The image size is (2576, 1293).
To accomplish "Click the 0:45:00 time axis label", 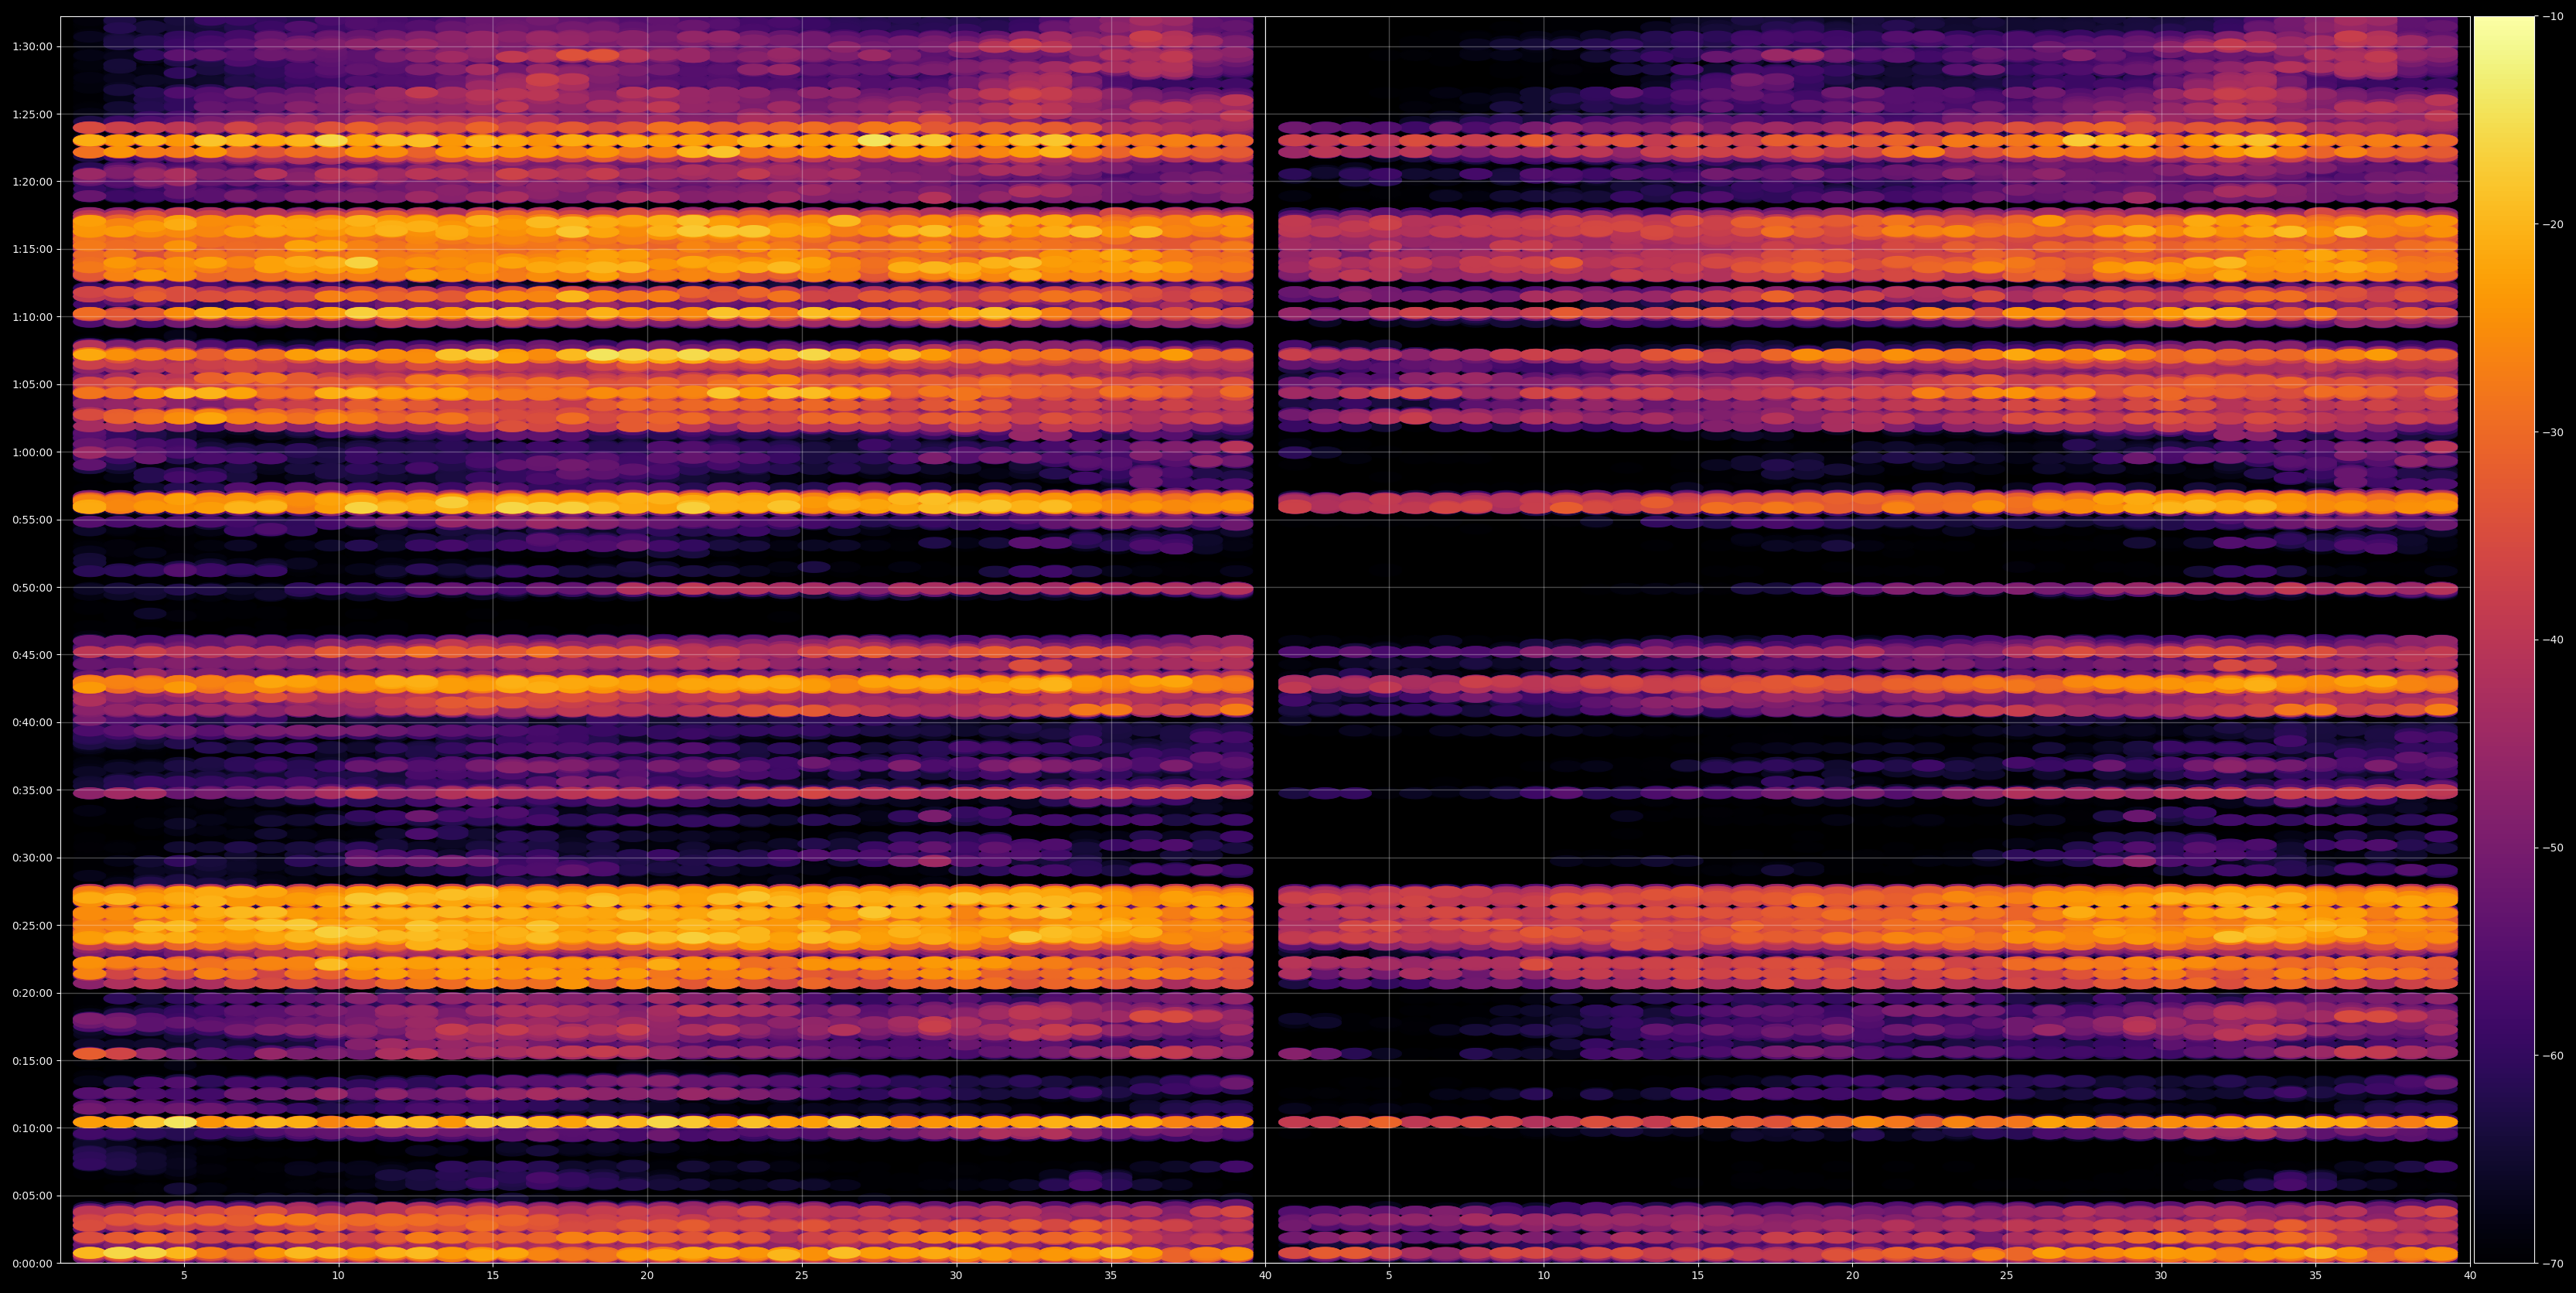I will [x=33, y=655].
